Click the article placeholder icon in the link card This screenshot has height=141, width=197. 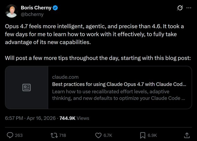coord(26,87)
